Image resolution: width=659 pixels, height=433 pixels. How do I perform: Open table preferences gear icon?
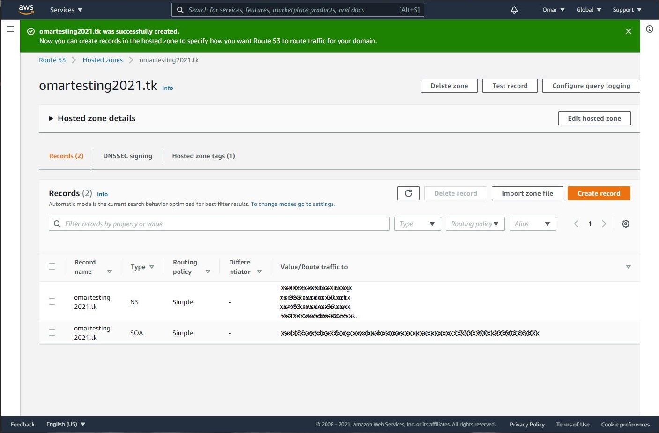coord(626,224)
